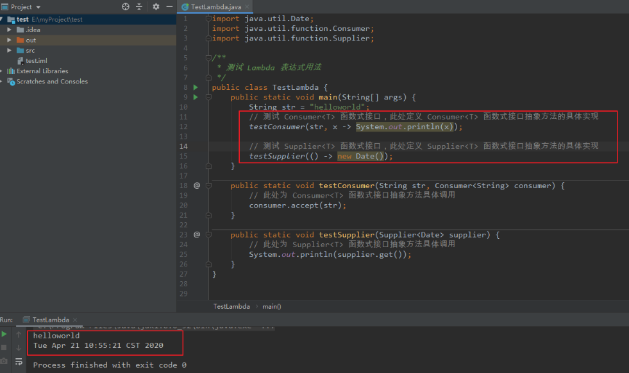This screenshot has height=373, width=629.
Task: Hide the Project tool window
Action: 169,6
